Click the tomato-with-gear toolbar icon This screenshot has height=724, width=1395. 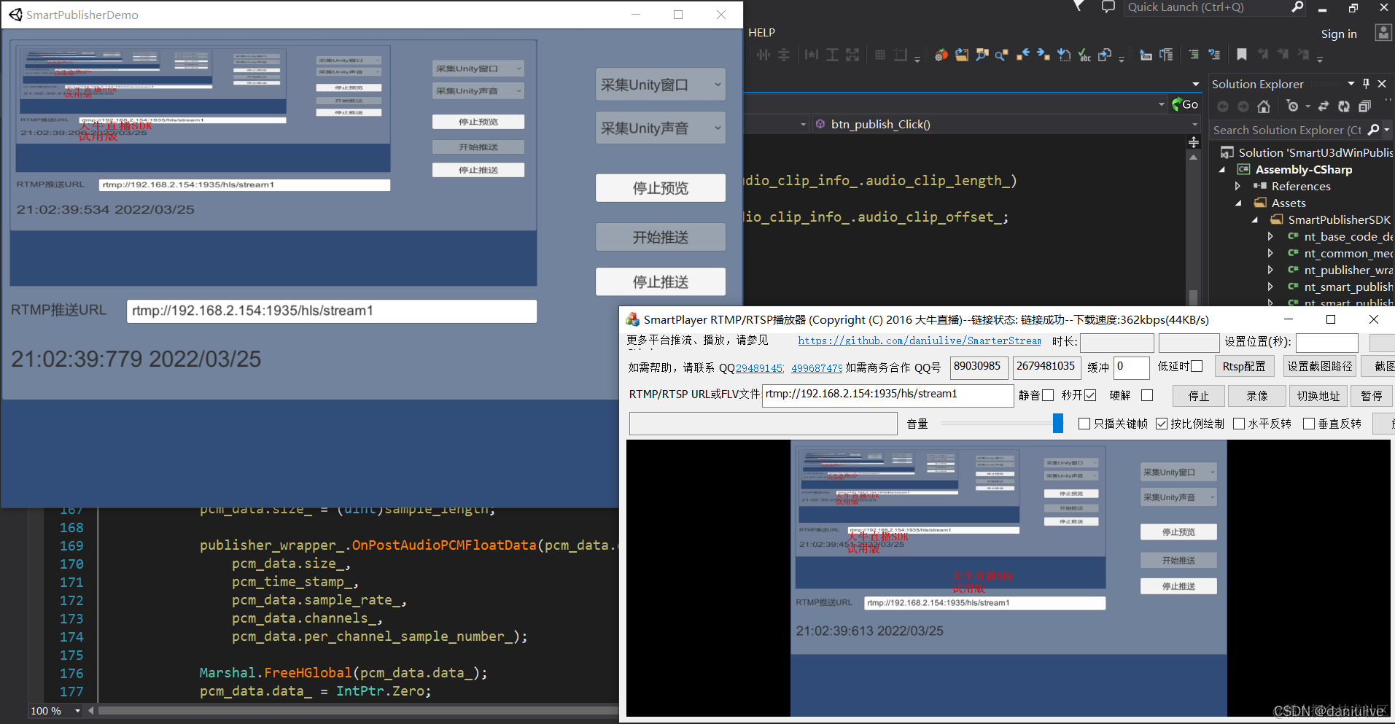941,55
